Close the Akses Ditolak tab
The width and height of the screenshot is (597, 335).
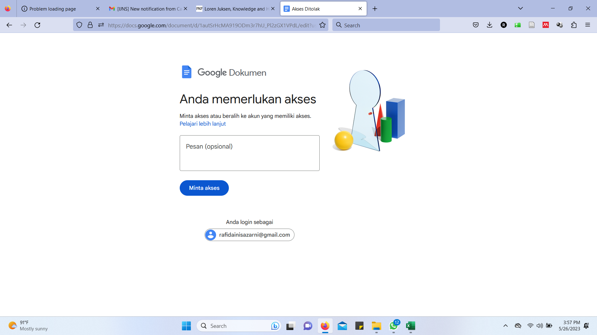tap(360, 9)
